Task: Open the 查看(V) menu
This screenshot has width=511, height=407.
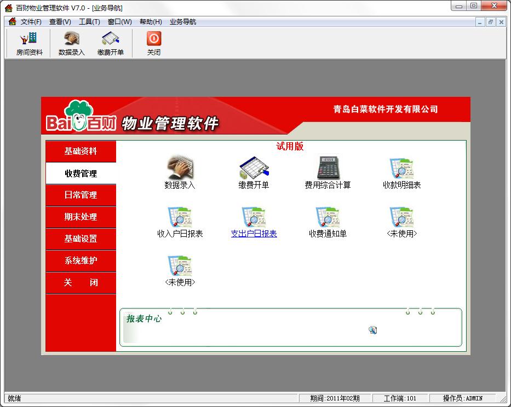Action: [60, 22]
